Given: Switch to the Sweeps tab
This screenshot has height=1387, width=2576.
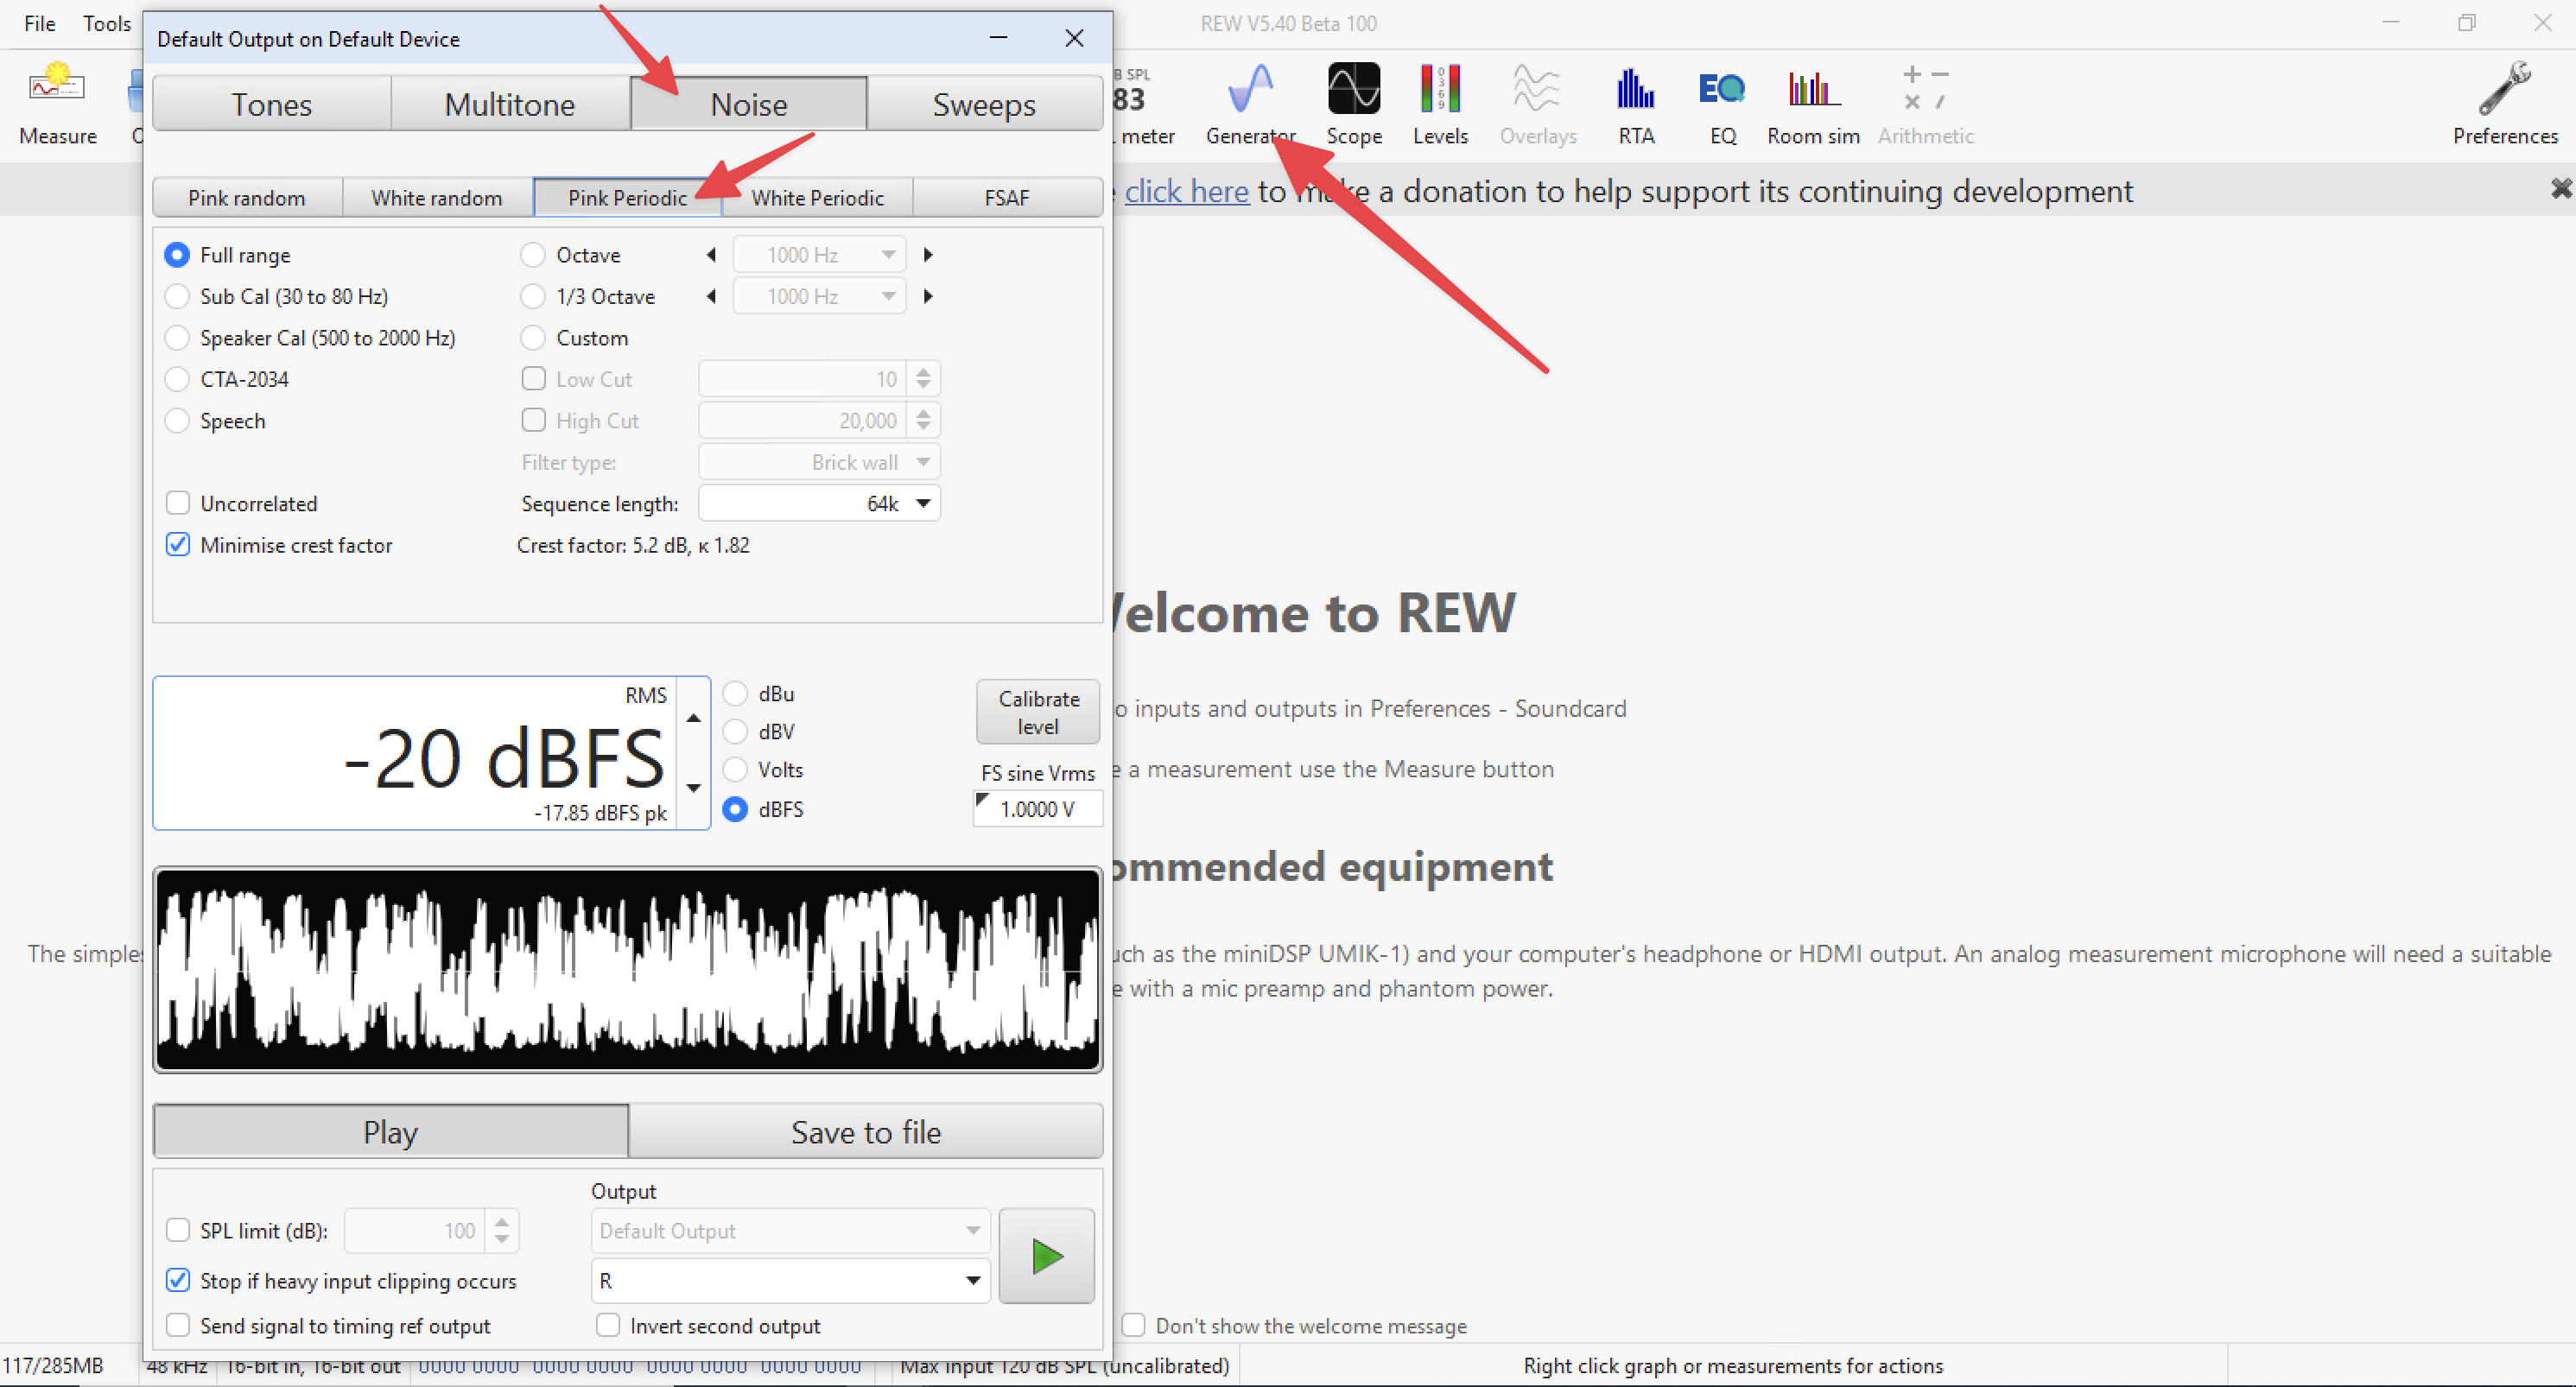Looking at the screenshot, I should click(x=983, y=104).
